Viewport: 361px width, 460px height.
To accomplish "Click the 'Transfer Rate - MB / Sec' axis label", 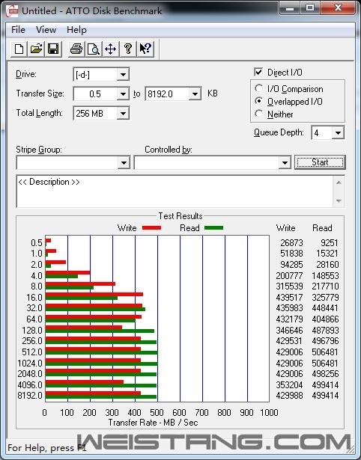I will 153,423.
